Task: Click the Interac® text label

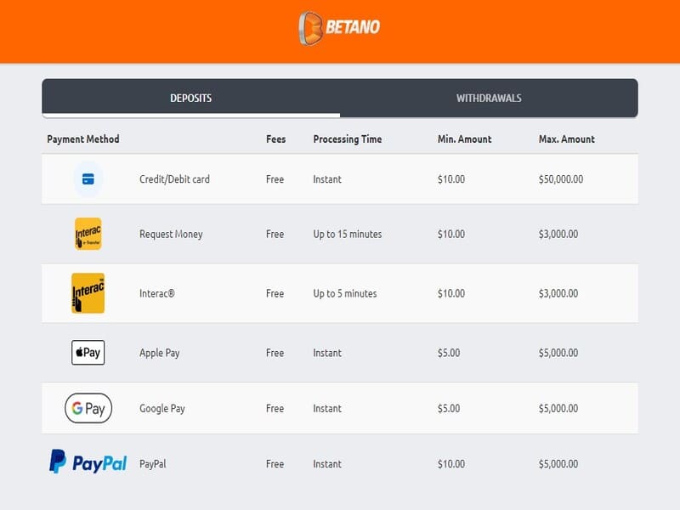Action: (x=158, y=293)
